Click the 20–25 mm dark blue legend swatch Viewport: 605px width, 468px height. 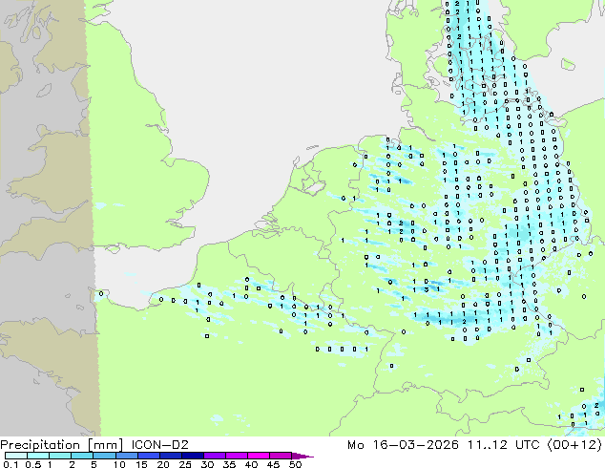coord(171,456)
